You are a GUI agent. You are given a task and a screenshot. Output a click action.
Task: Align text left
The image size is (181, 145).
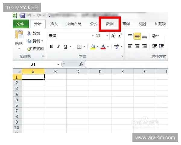pos(130,46)
